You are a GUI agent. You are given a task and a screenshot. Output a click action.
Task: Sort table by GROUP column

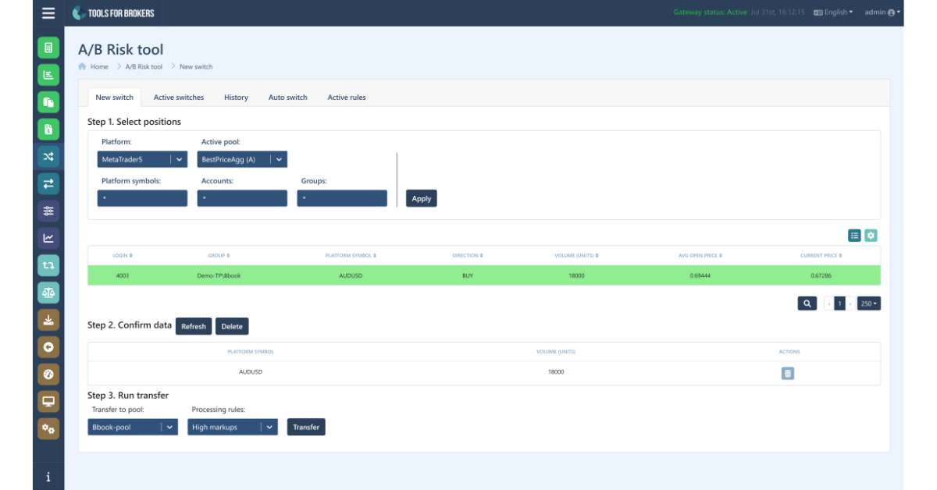[x=219, y=256]
